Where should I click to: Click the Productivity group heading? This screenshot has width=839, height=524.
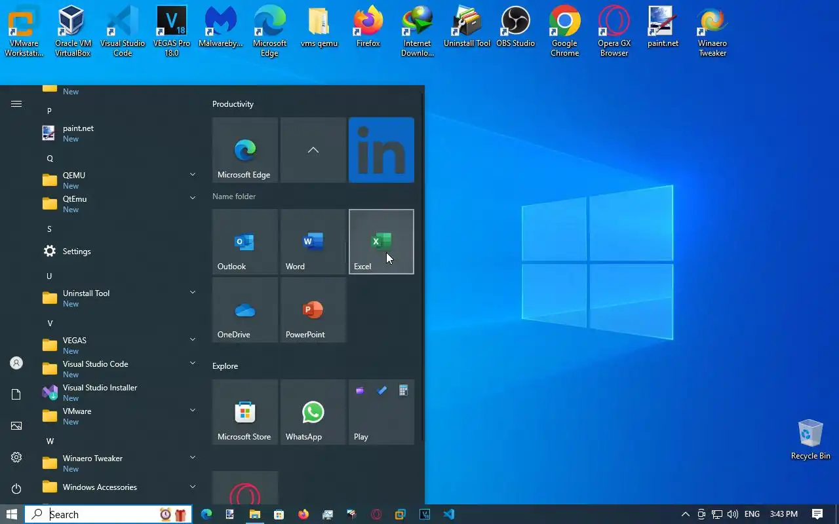tap(233, 104)
